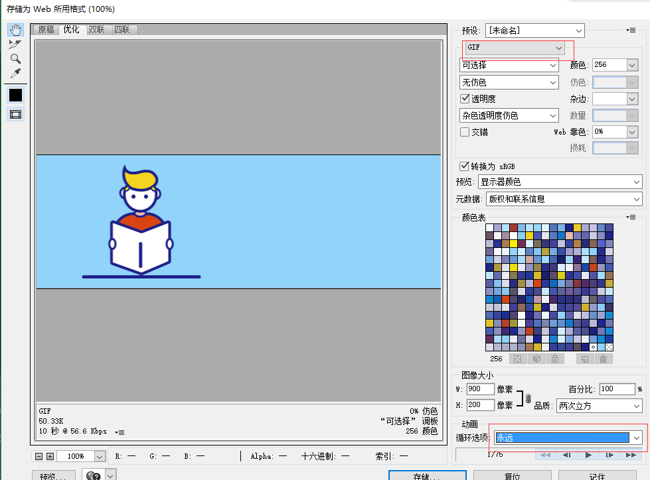Open the GIF file format dropdown

point(515,48)
